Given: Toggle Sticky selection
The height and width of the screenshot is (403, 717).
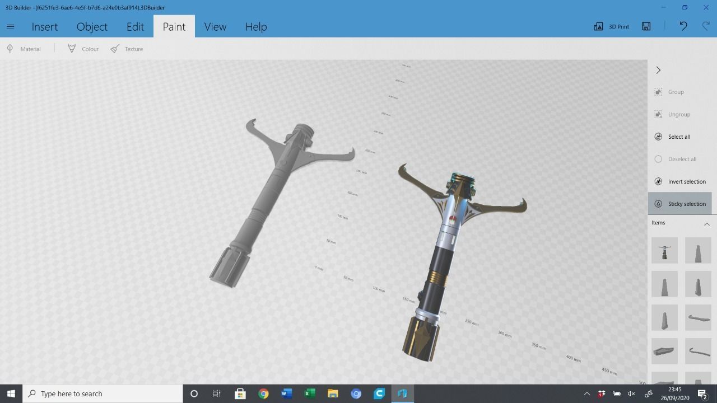Looking at the screenshot, I should (x=679, y=204).
